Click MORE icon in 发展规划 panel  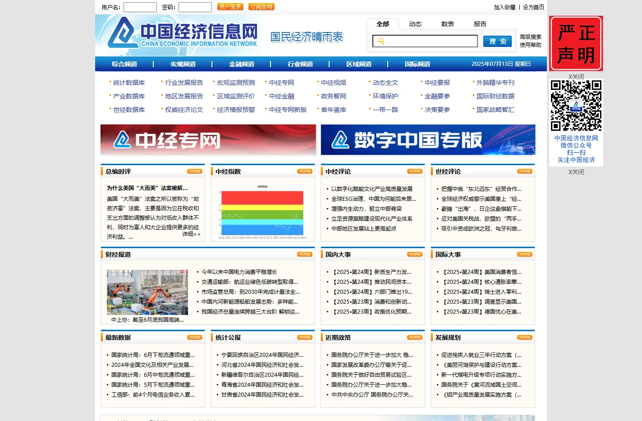tap(525, 338)
